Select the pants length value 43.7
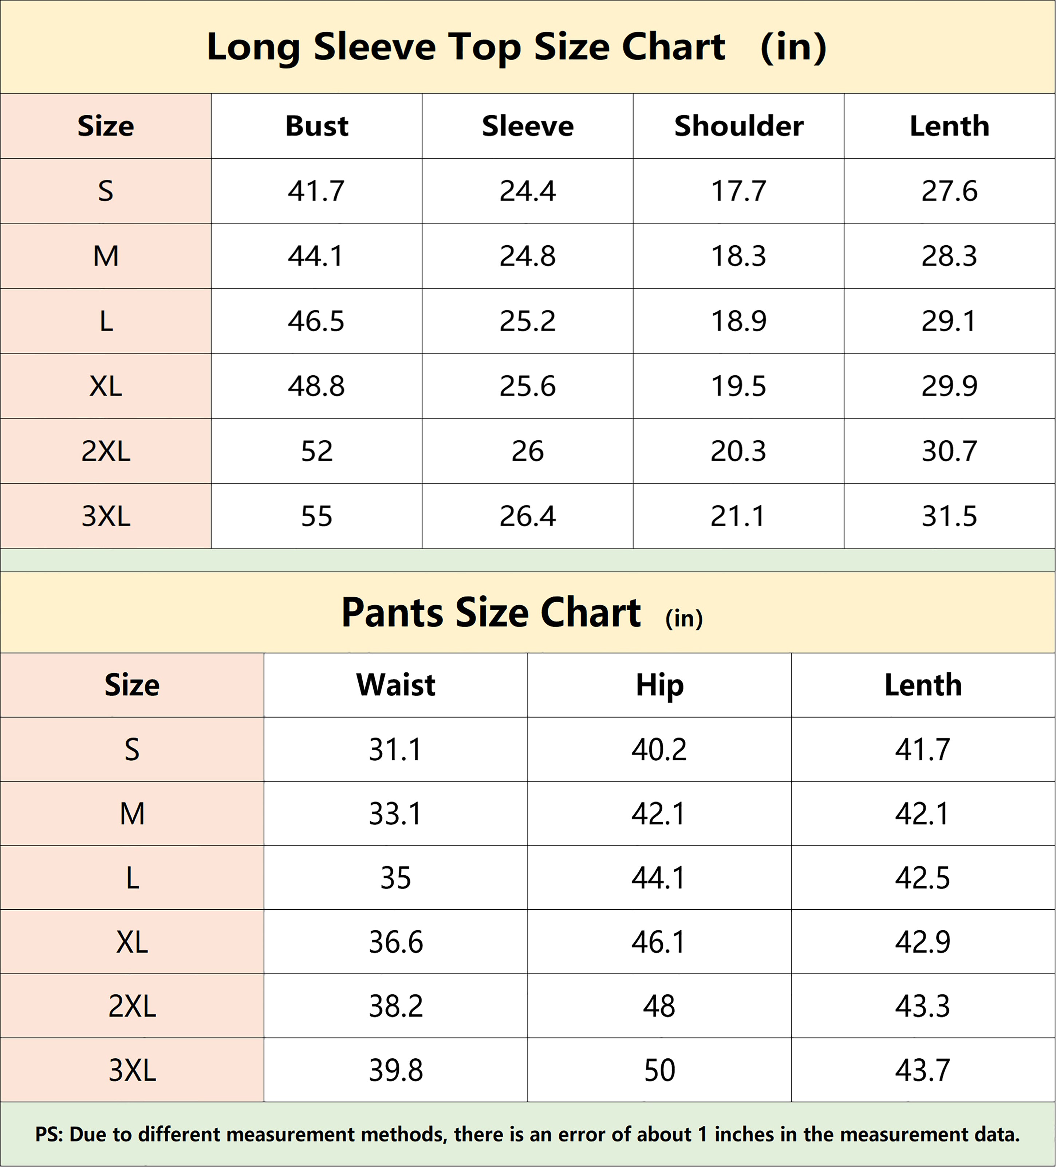 click(x=923, y=1070)
